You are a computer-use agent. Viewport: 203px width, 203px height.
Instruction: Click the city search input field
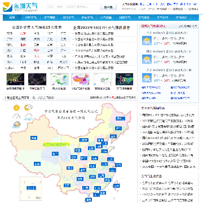[73, 7]
